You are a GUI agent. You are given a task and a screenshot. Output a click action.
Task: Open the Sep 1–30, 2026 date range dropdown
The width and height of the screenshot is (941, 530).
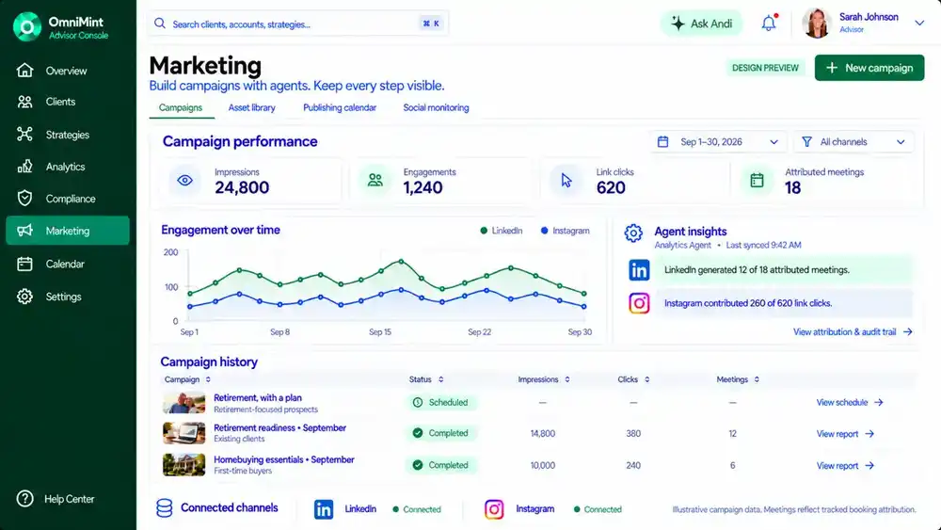point(718,141)
